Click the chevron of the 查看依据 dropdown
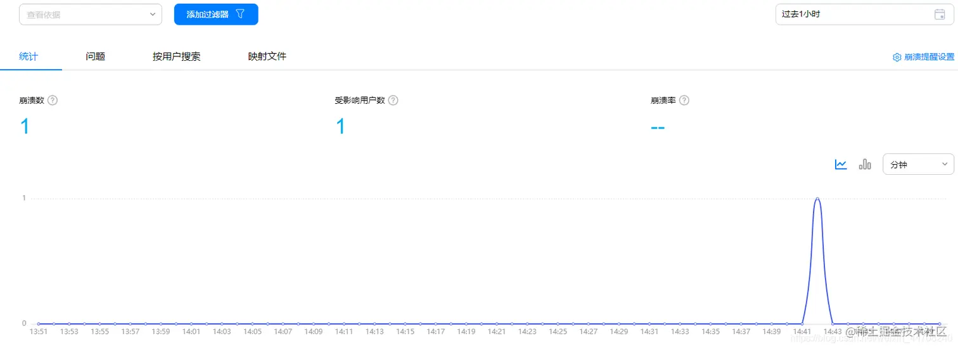 coord(152,14)
